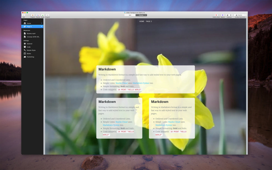Open the Projects toolbar icon
Viewport: 272px width, 170px height.
pos(33,15)
